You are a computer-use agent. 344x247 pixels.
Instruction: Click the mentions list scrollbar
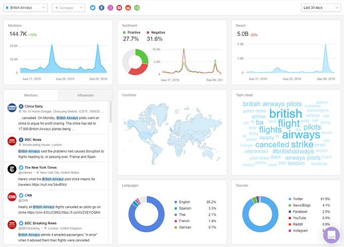[x=111, y=112]
